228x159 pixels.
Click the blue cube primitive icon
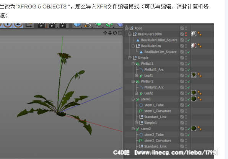pyautogui.click(x=77, y=25)
